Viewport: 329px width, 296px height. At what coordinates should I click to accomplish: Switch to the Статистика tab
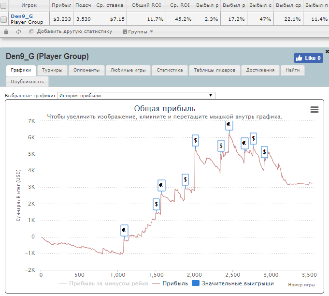tap(170, 70)
